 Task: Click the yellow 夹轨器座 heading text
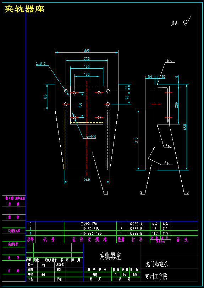tap(24, 9)
